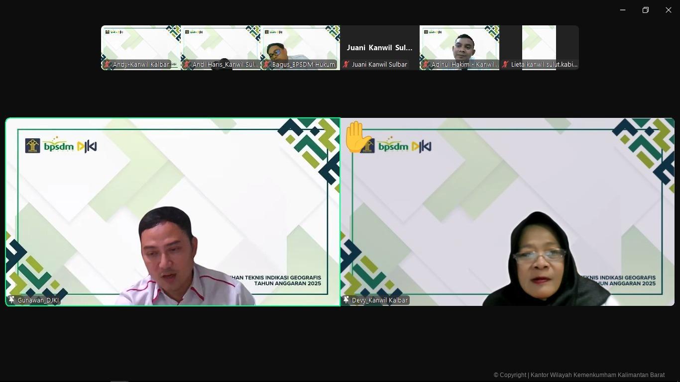Select the Andy-Kanwil Kalbar video thumbnail
680x382 pixels.
click(x=141, y=45)
